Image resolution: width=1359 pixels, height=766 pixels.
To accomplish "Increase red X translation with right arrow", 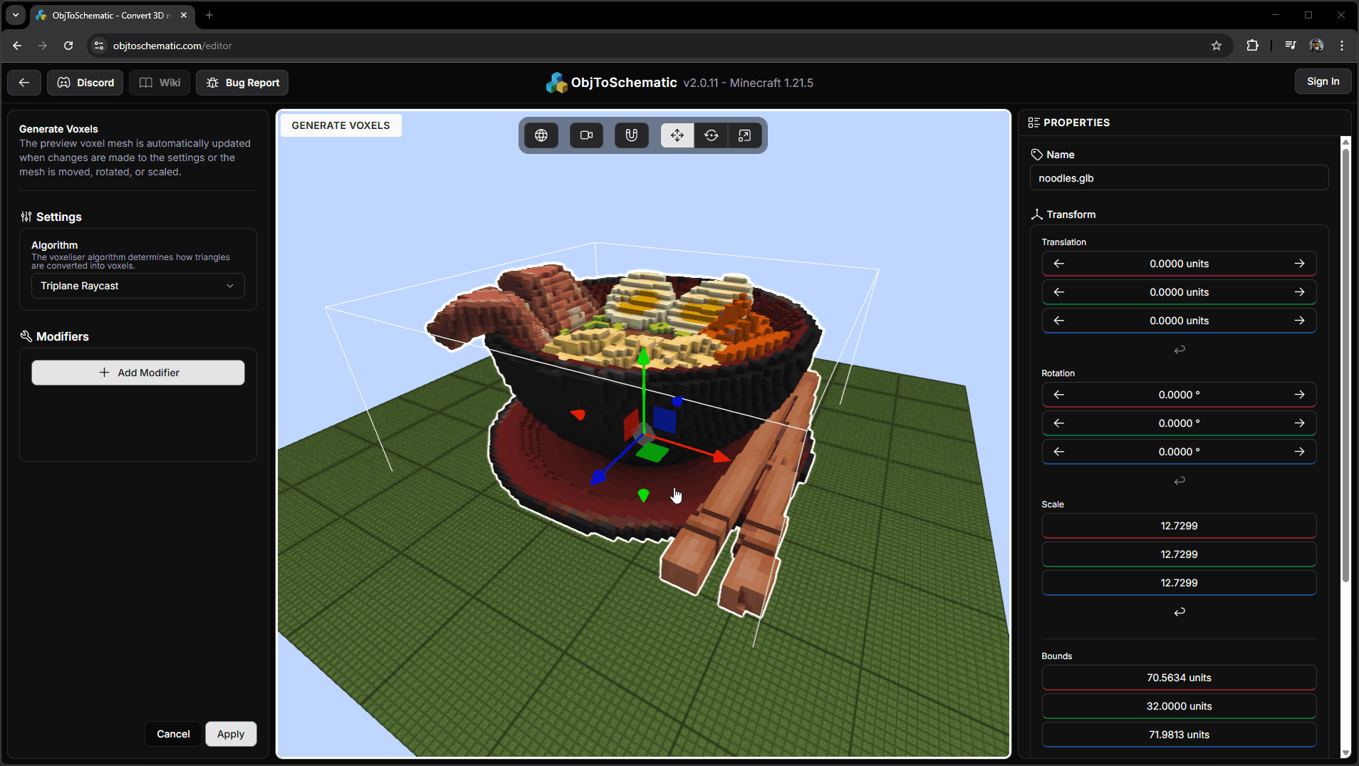I will coord(1299,264).
